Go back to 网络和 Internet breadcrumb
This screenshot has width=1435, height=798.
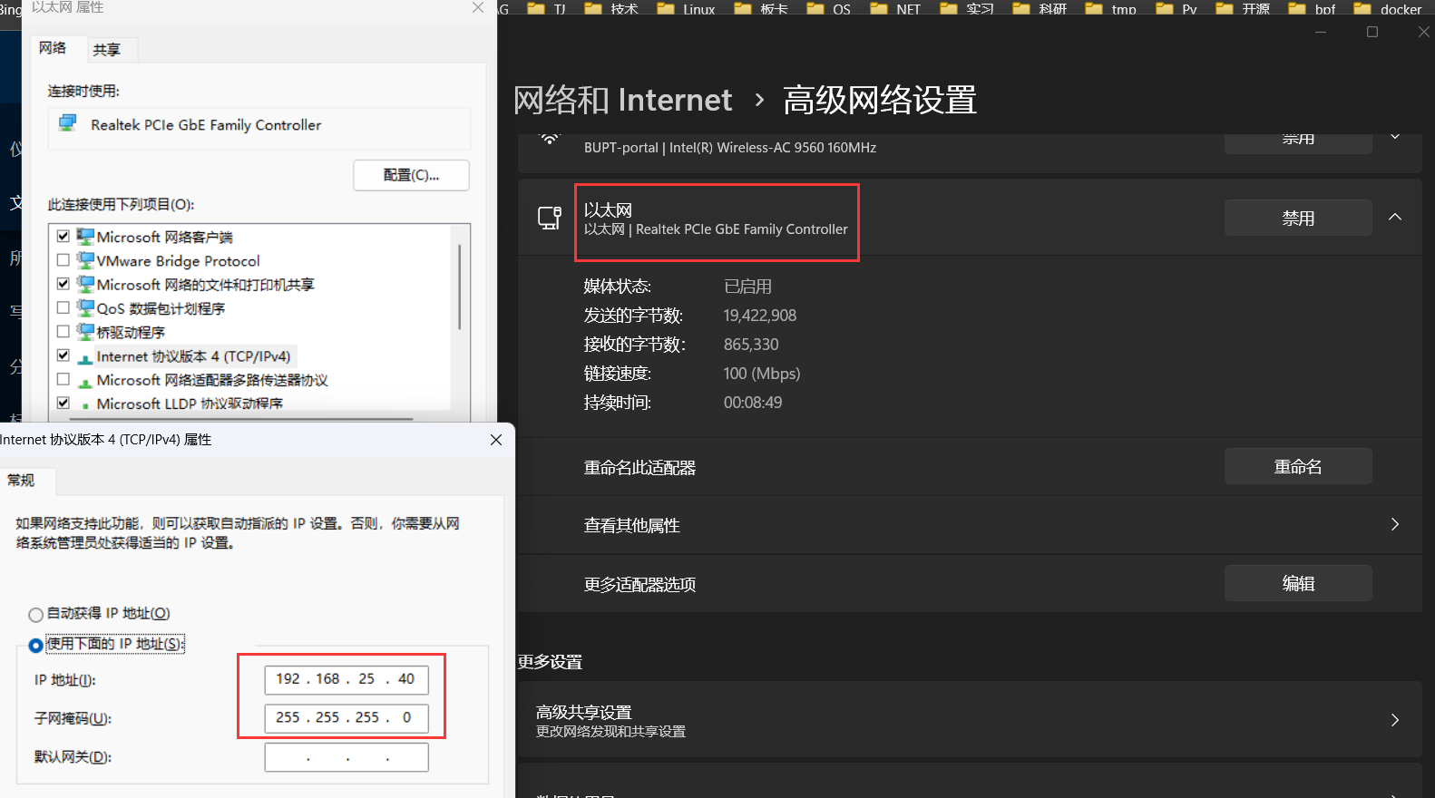point(622,100)
